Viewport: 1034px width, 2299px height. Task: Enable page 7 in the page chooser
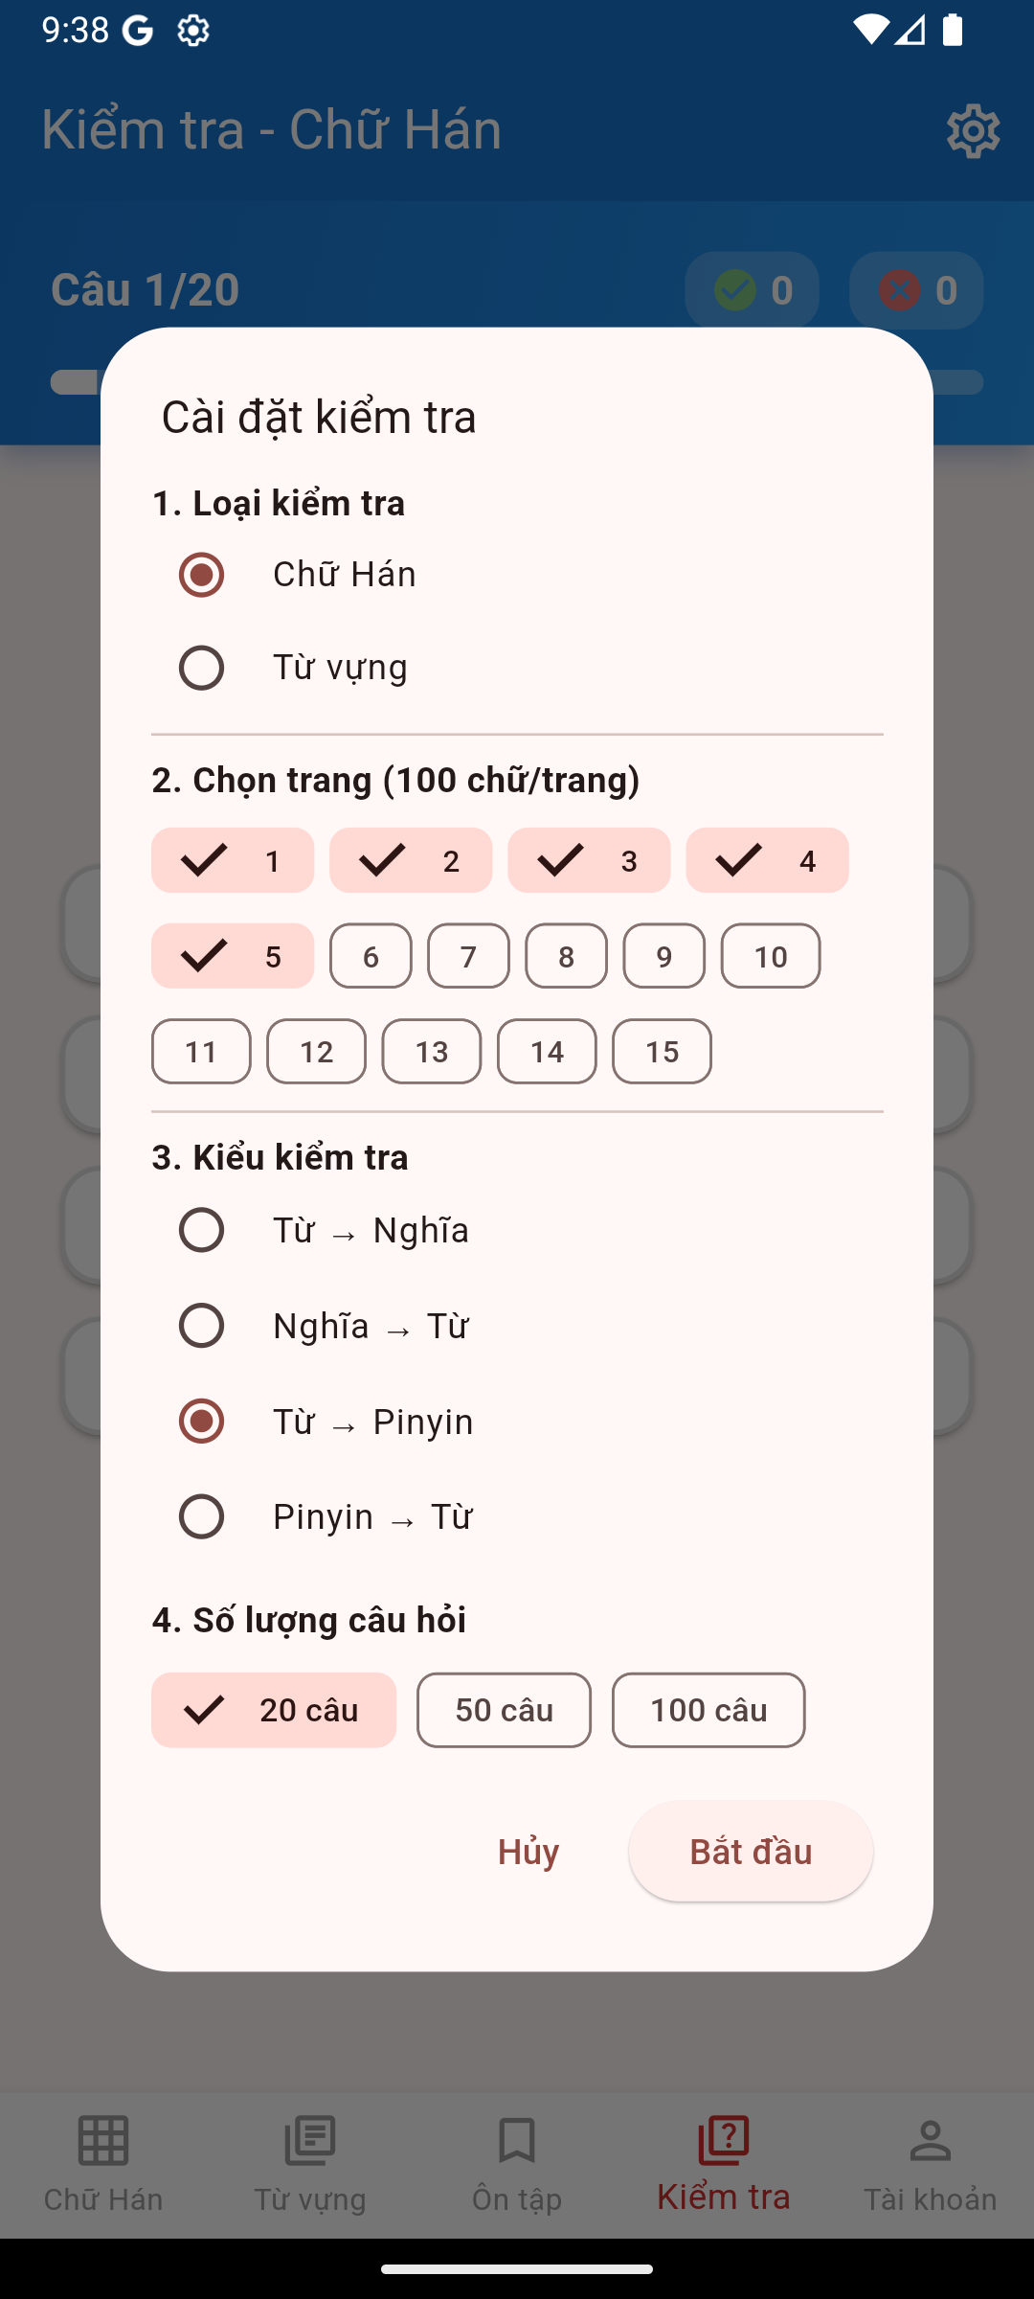point(468,956)
